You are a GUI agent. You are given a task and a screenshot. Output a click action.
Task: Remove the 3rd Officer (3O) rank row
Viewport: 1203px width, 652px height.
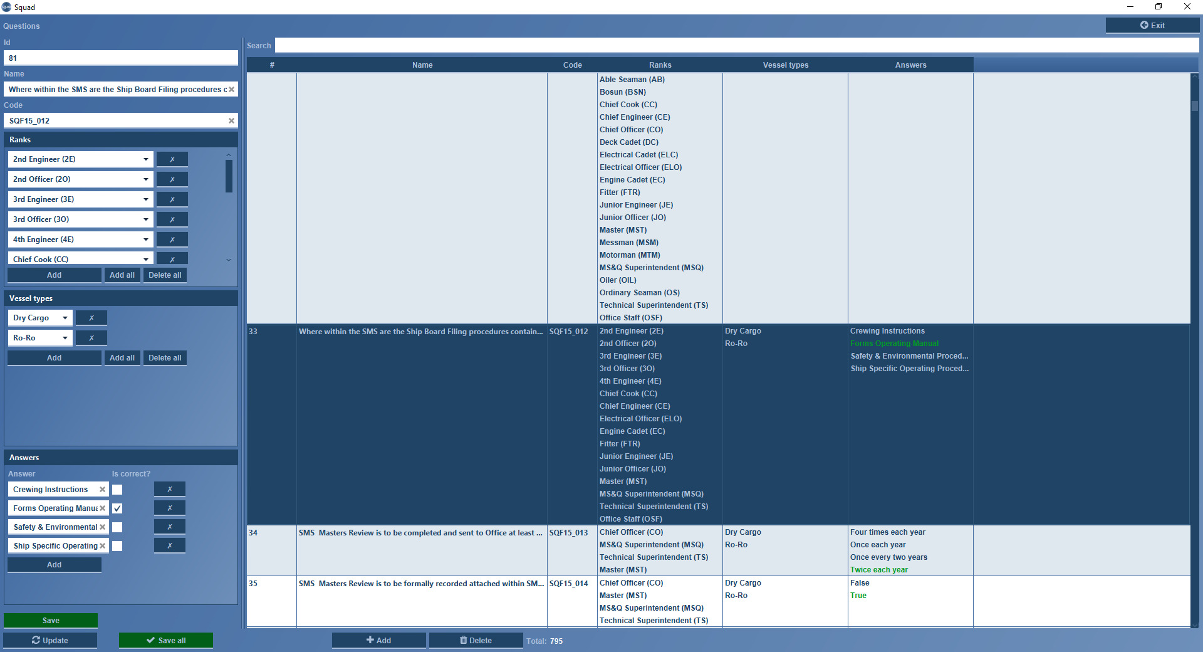[172, 219]
